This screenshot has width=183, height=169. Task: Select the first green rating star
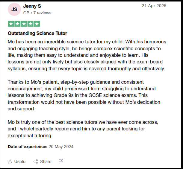point(11,24)
